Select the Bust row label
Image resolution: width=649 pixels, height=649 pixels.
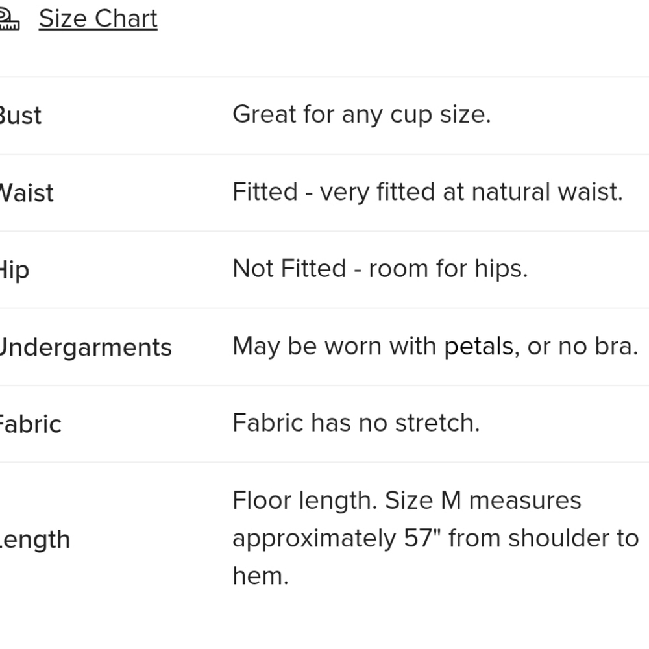[20, 116]
